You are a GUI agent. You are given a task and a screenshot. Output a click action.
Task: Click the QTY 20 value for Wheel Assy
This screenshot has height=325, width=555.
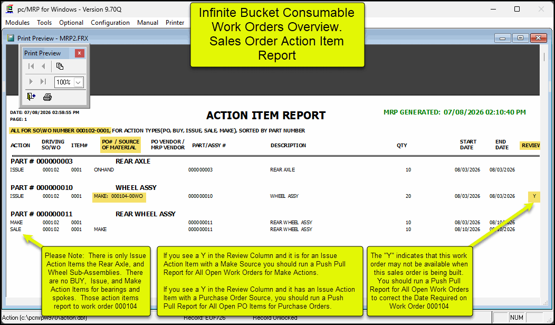pos(408,196)
